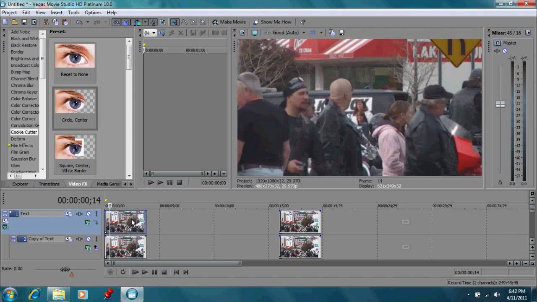Viewport: 537px width, 302px height.
Task: Go to end of project
Action: point(186,272)
